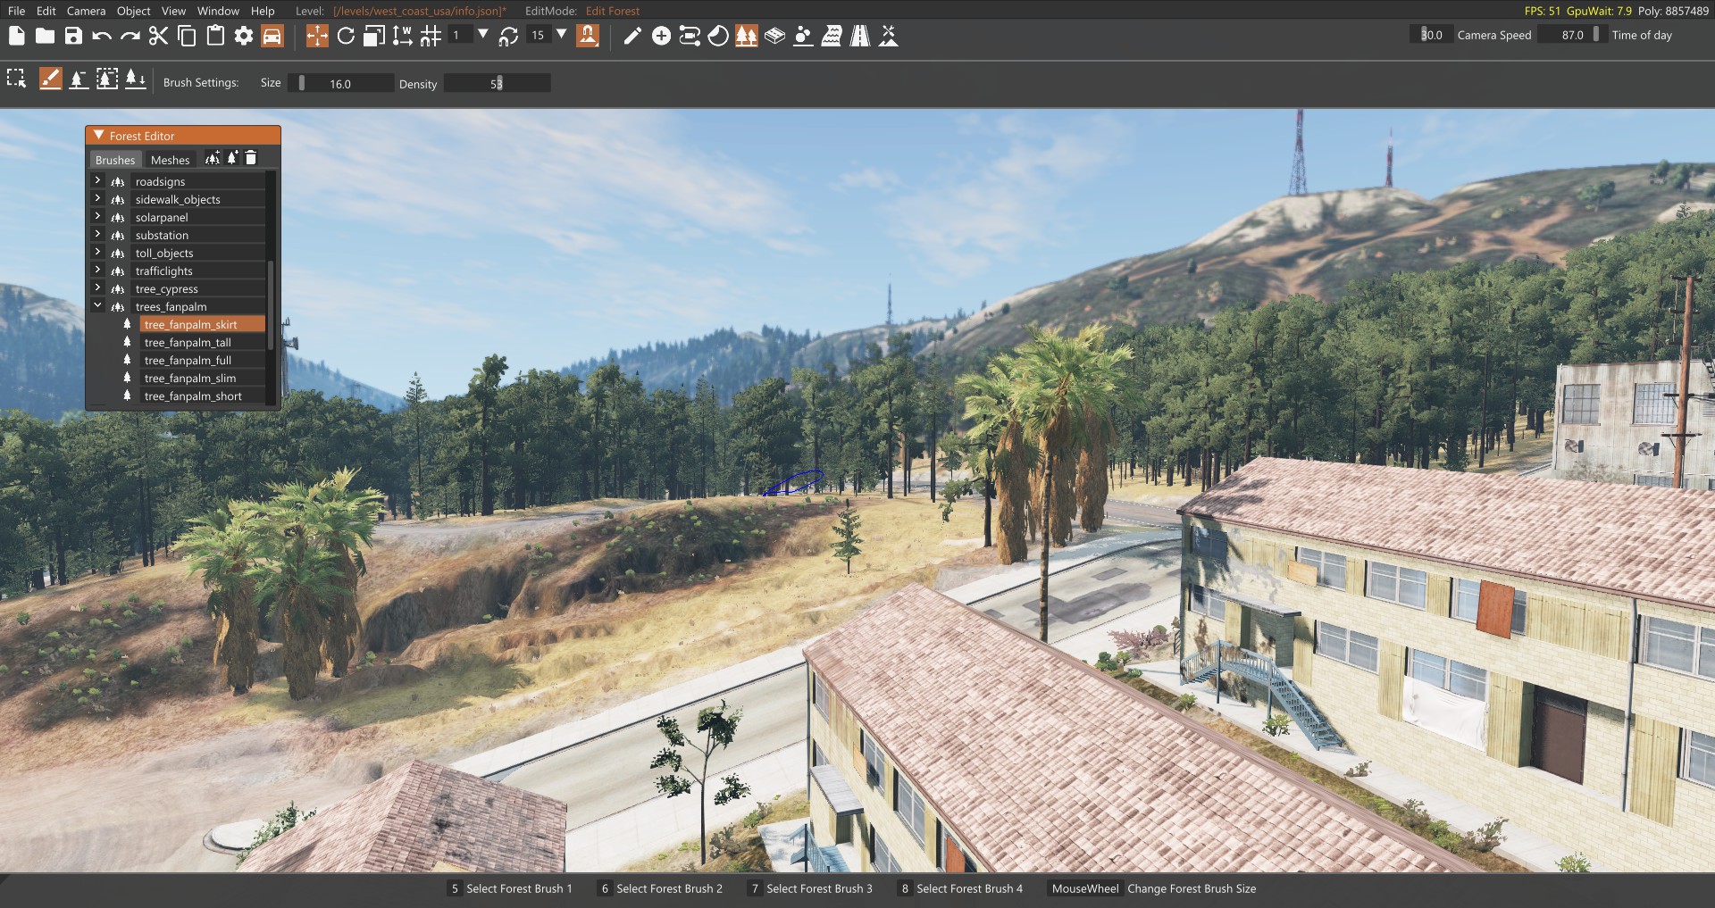Open the rotation snap angle dropdown arrow

561,35
